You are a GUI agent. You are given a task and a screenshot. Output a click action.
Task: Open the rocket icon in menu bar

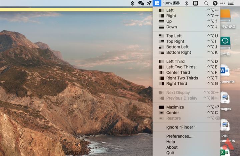[149, 3]
